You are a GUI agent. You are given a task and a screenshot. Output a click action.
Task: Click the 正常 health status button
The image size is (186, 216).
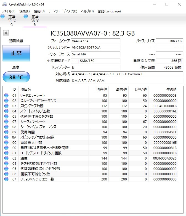(16, 53)
